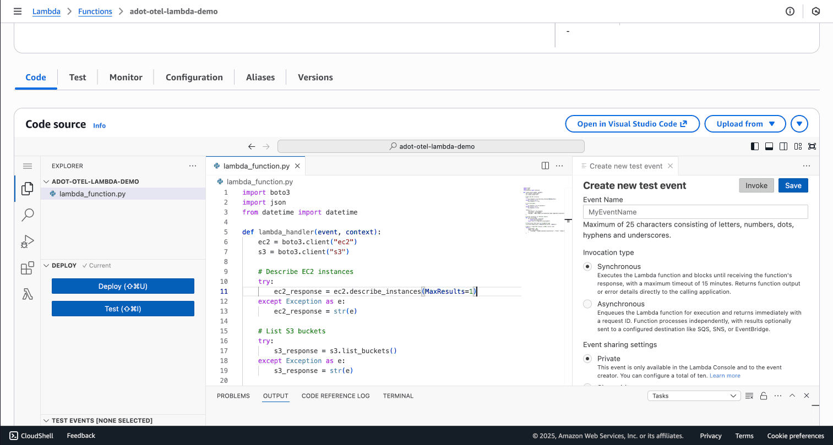Open the Upload from dropdown
This screenshot has width=833, height=445.
point(745,124)
